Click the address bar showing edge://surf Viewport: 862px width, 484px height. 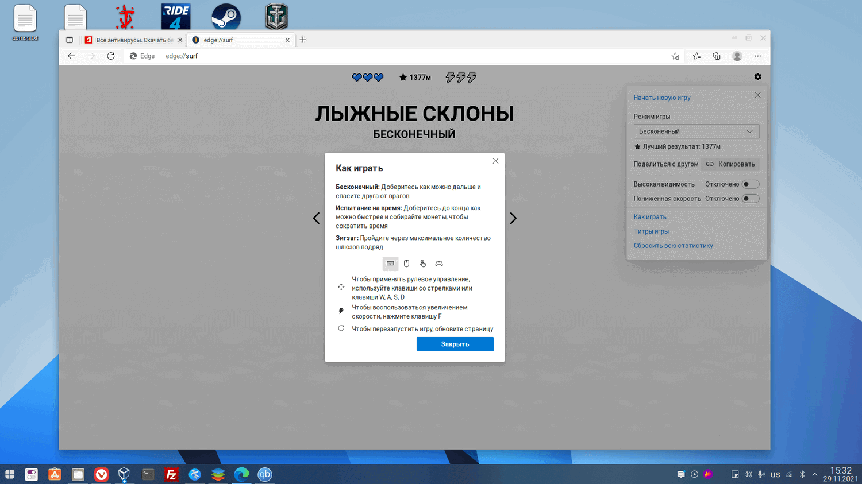[397, 56]
